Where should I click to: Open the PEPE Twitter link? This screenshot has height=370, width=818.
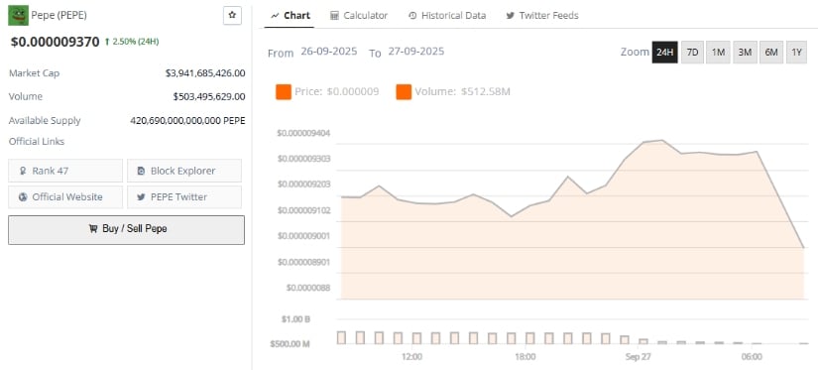pyautogui.click(x=184, y=197)
